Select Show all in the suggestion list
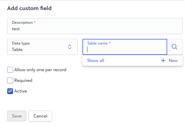The width and height of the screenshot is (185, 124). click(95, 61)
